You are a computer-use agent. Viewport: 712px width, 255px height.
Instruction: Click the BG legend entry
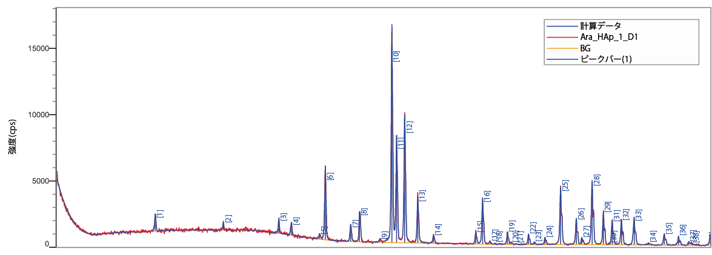[585, 48]
